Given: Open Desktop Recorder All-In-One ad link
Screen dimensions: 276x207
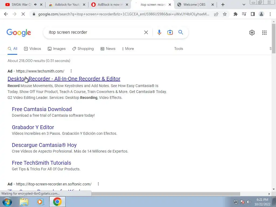Looking at the screenshot, I should (x=64, y=79).
